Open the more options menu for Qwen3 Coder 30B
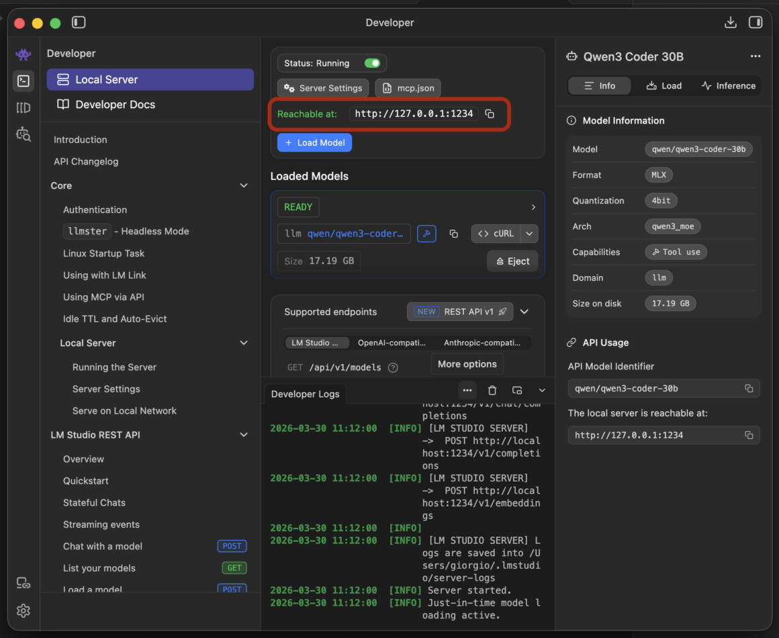779x638 pixels. pos(755,56)
